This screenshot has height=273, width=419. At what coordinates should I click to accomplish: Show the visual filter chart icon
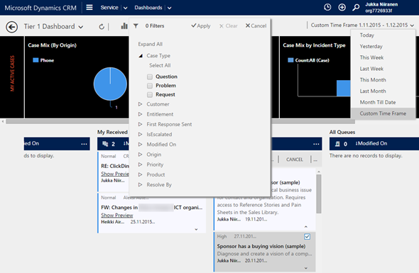(124, 26)
